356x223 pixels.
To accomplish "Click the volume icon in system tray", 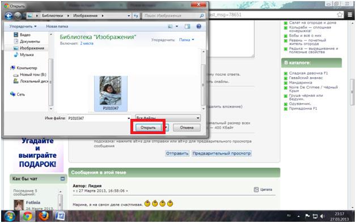I will 323,216.
